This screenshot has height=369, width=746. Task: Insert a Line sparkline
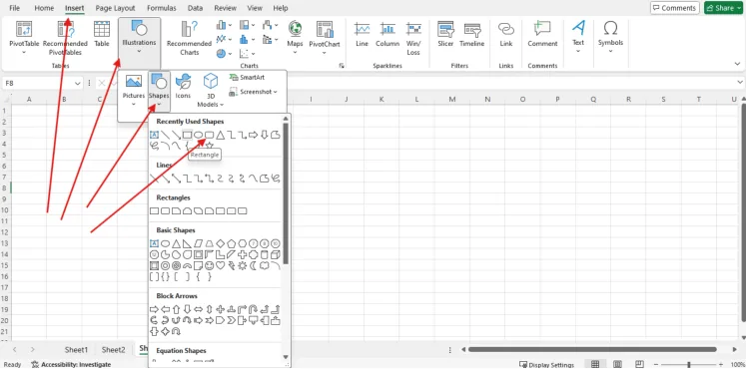click(363, 35)
